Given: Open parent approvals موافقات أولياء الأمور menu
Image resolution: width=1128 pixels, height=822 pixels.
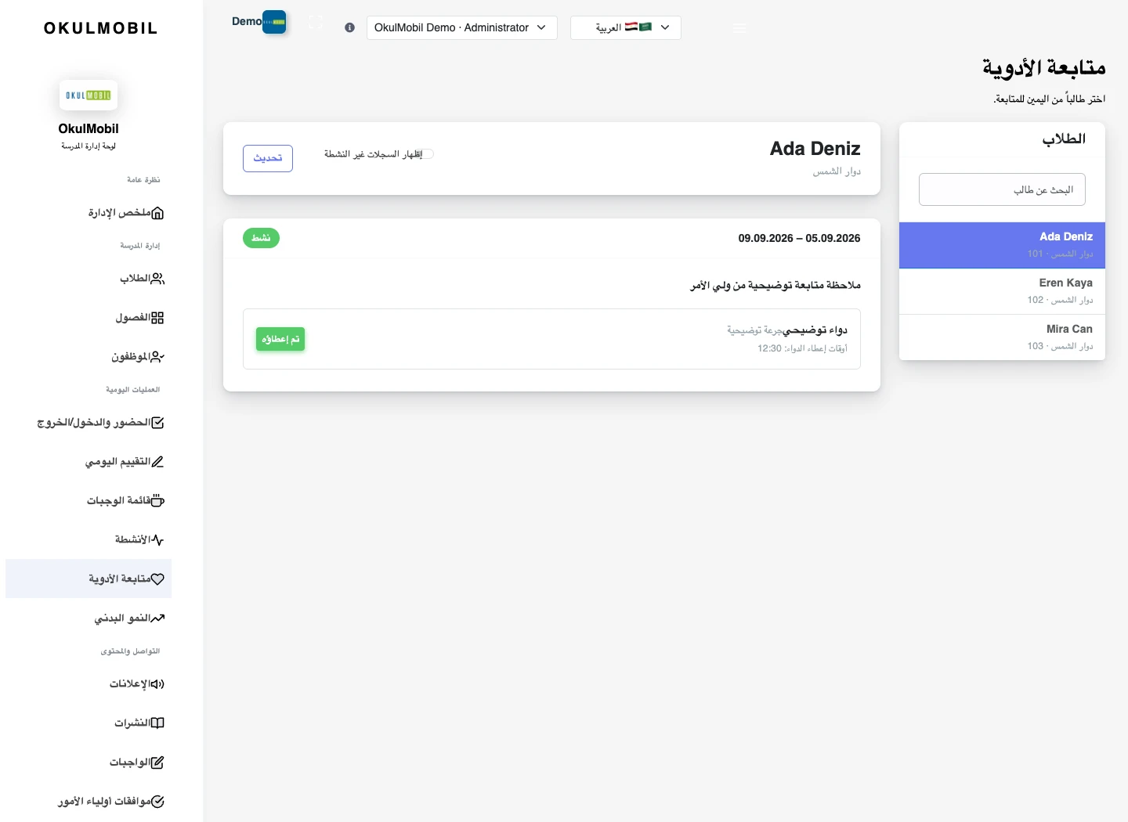Looking at the screenshot, I should tap(89, 801).
